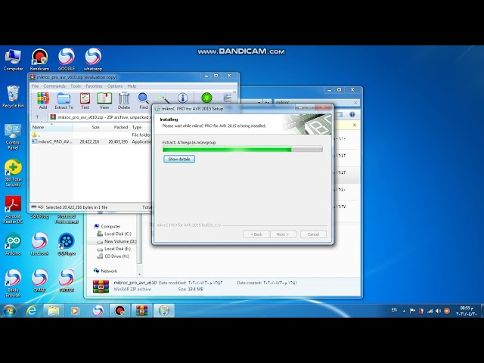Viewport: 484px width, 363px height.
Task: Open the View tool in WinRAR
Action: [x=104, y=101]
